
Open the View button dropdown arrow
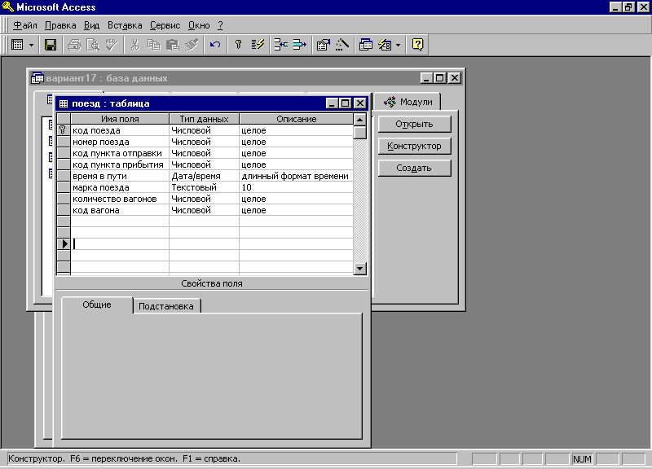coord(31,45)
